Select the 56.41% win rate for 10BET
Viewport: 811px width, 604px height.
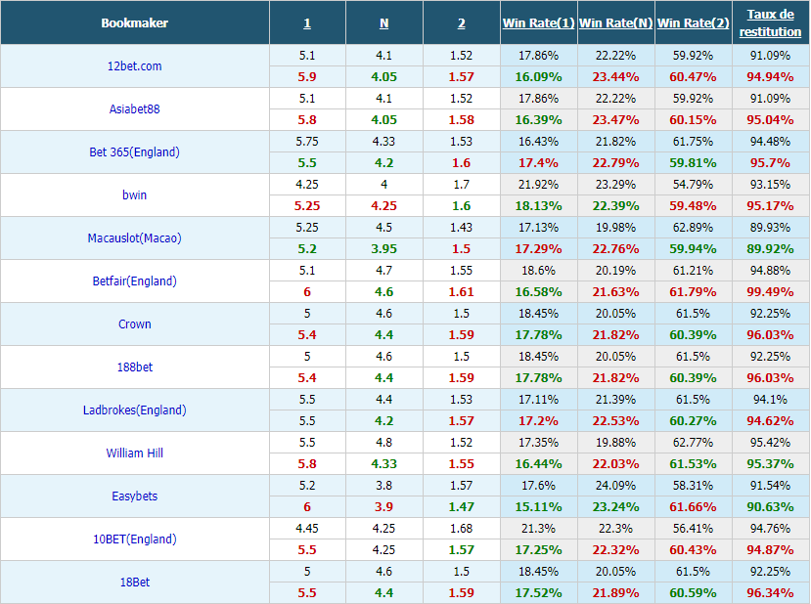[x=693, y=529]
